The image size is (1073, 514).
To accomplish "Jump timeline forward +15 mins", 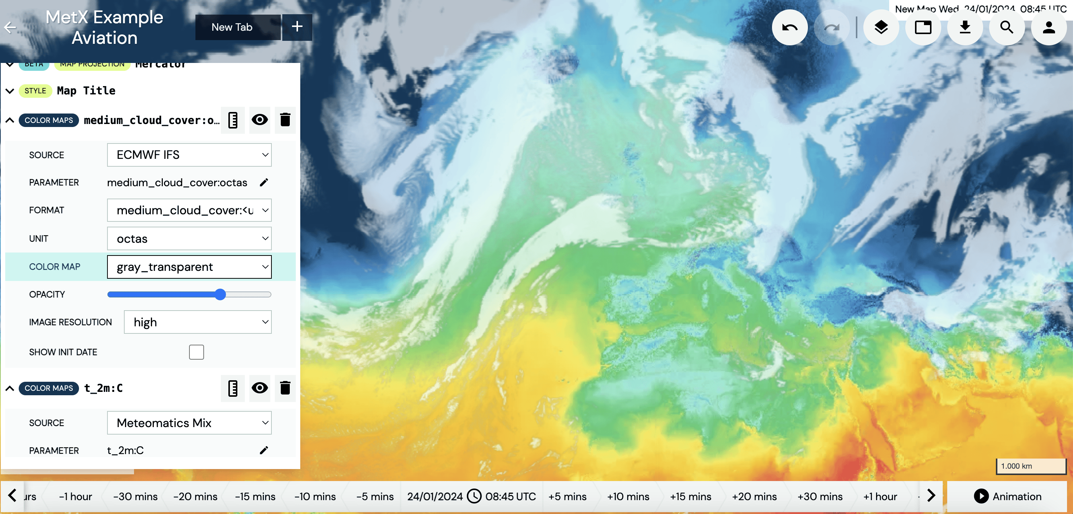I will pos(691,496).
